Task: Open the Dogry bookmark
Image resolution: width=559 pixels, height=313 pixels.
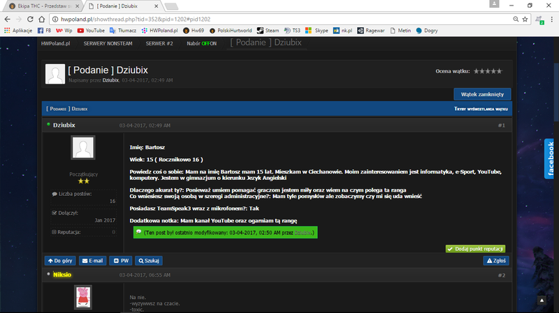Action: pyautogui.click(x=427, y=31)
